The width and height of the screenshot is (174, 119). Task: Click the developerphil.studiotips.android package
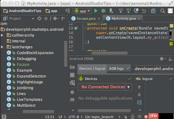pos(32,30)
